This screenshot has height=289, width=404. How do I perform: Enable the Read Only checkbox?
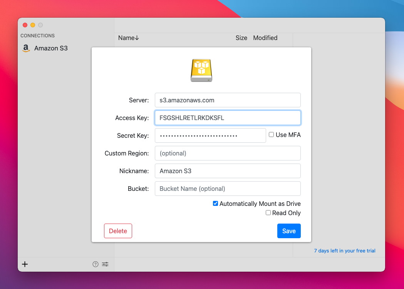click(x=268, y=213)
